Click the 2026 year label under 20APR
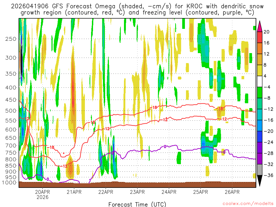Image resolution: width=276 pixels, height=207 pixels. click(42, 197)
